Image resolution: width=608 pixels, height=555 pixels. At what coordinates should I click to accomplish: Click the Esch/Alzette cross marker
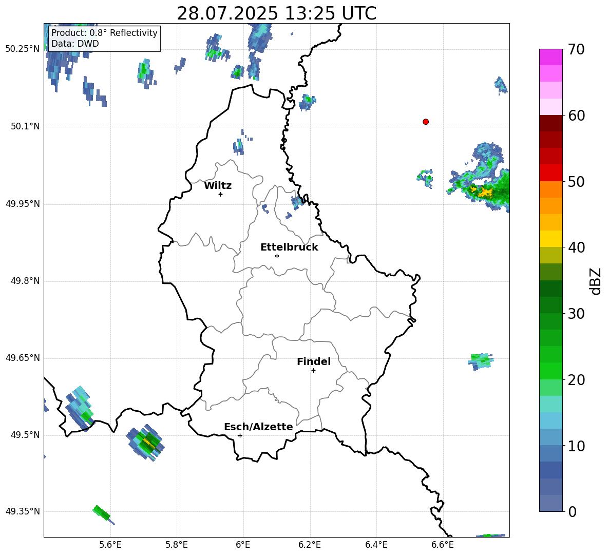pos(240,435)
